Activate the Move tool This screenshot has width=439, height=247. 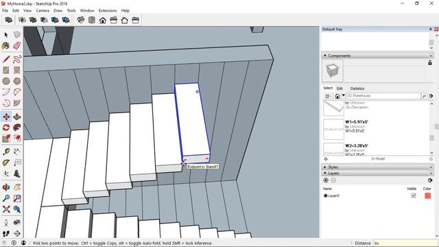[6, 117]
